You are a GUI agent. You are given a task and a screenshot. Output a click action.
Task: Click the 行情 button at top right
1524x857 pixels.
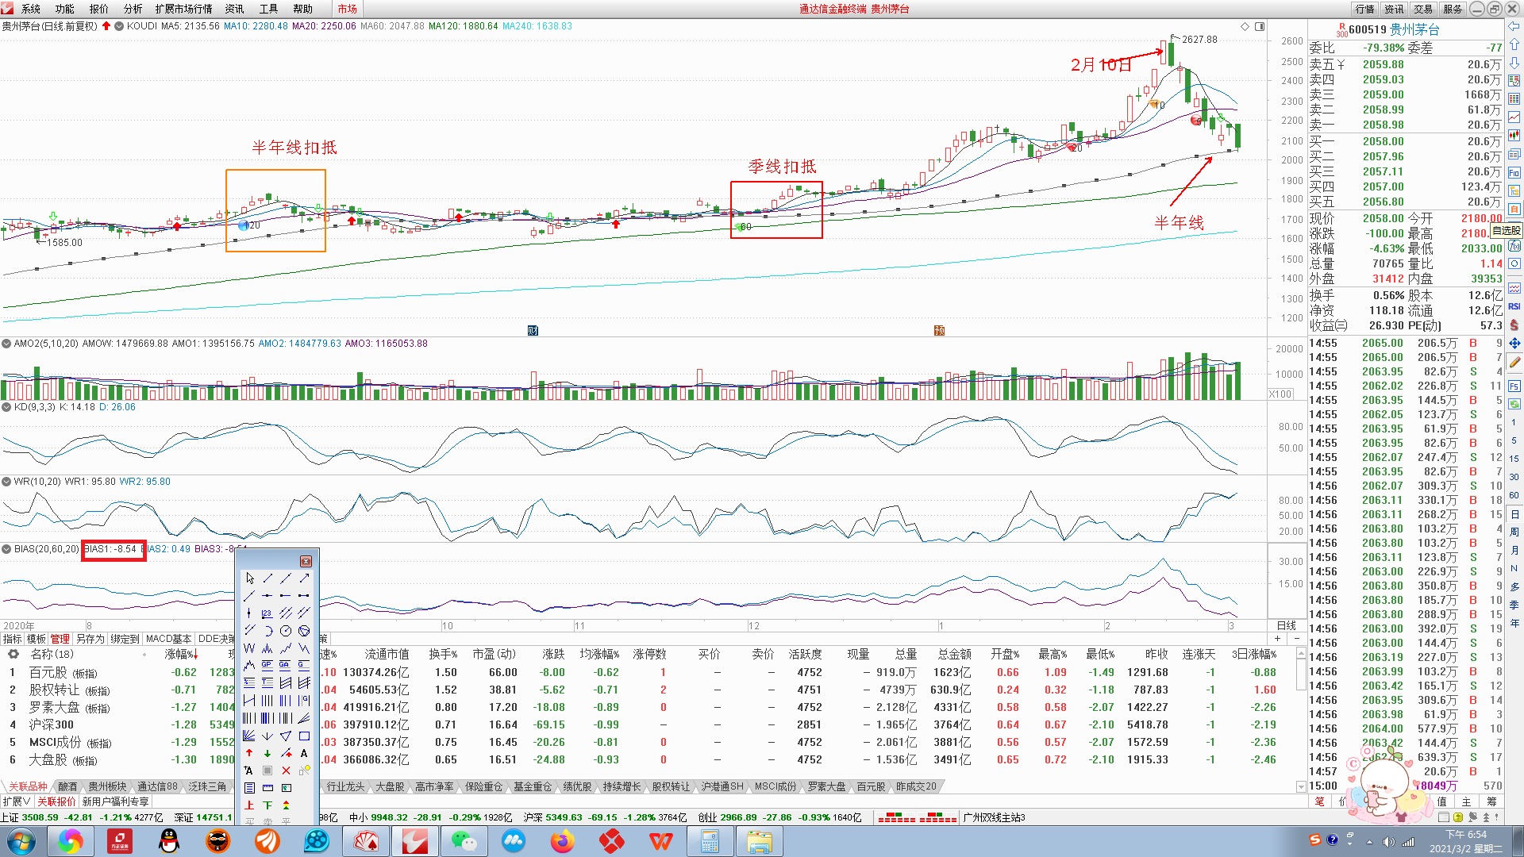[1364, 9]
